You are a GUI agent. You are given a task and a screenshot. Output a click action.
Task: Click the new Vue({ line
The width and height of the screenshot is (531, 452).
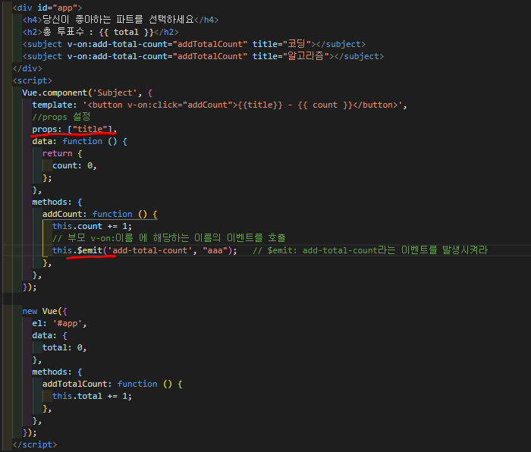click(x=44, y=311)
